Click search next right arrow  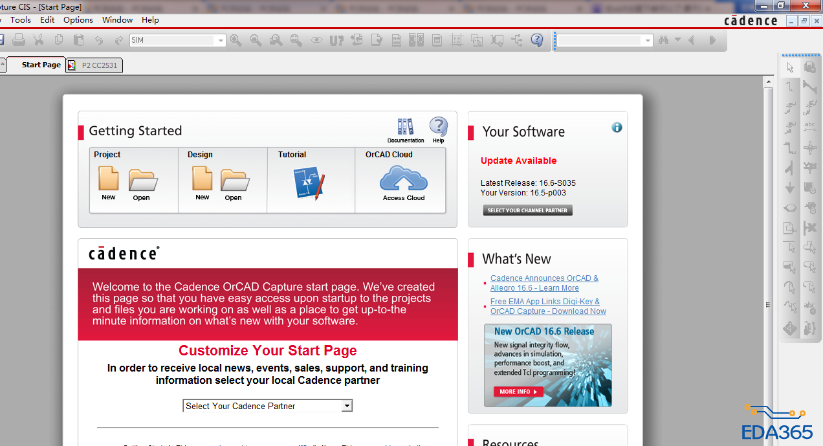pos(712,40)
